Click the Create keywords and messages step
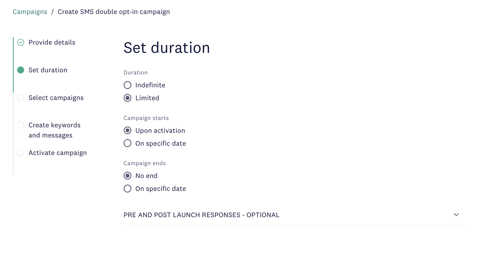The height and width of the screenshot is (264, 493). [x=54, y=130]
